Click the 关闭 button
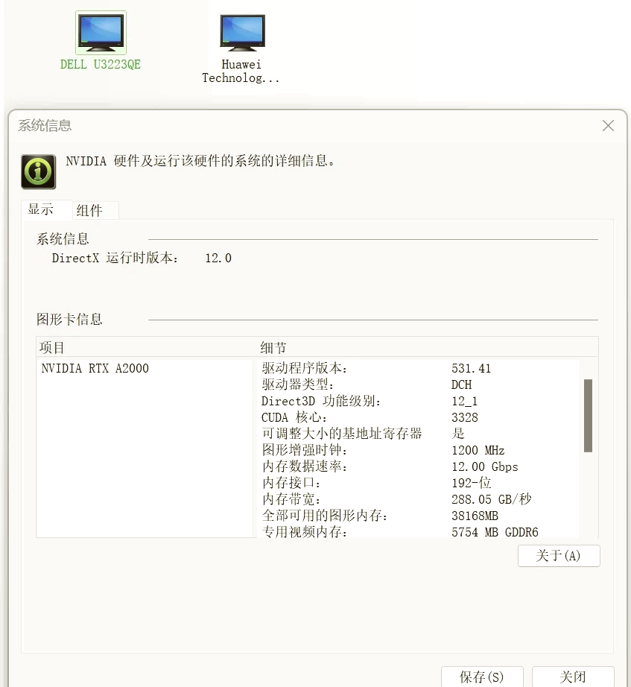631x687 pixels. (x=573, y=677)
